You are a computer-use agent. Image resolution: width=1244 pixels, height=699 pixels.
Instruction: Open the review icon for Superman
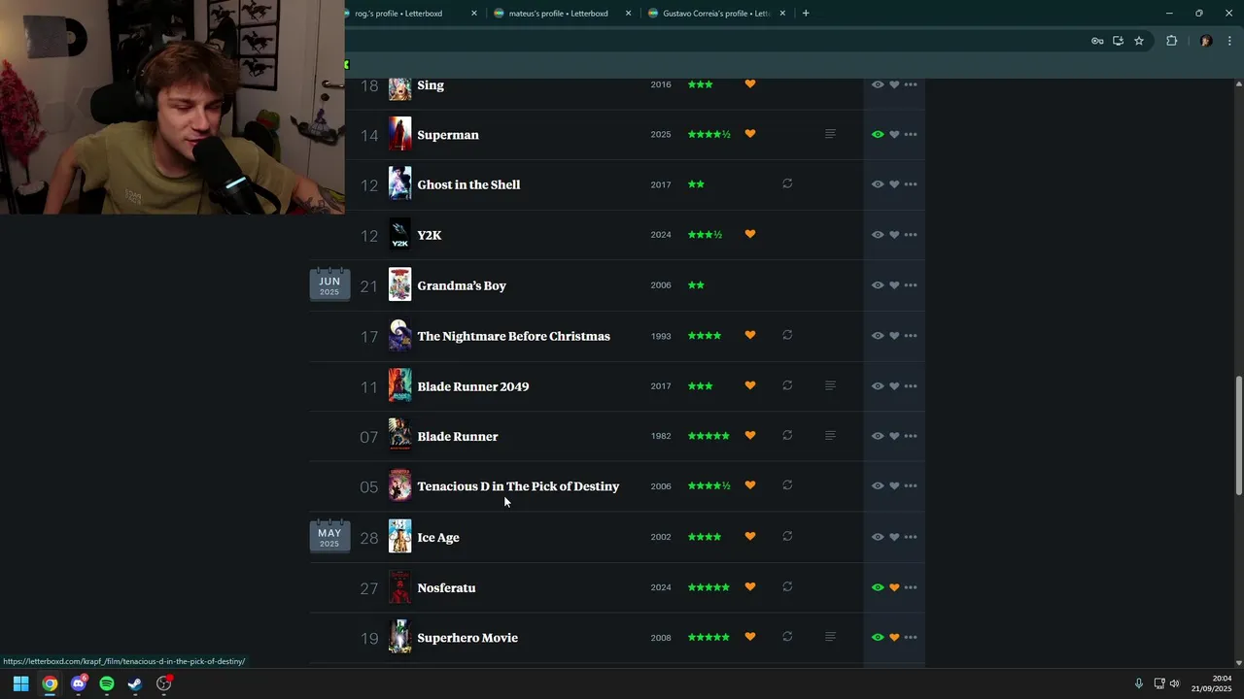[830, 134]
